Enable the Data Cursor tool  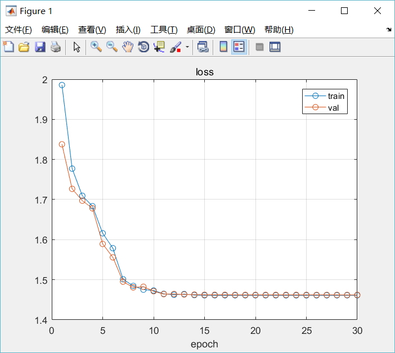[159, 47]
